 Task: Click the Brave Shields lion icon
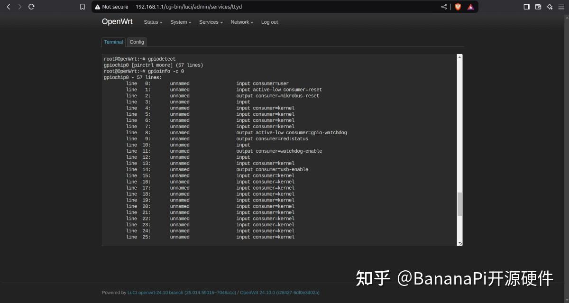click(x=457, y=7)
